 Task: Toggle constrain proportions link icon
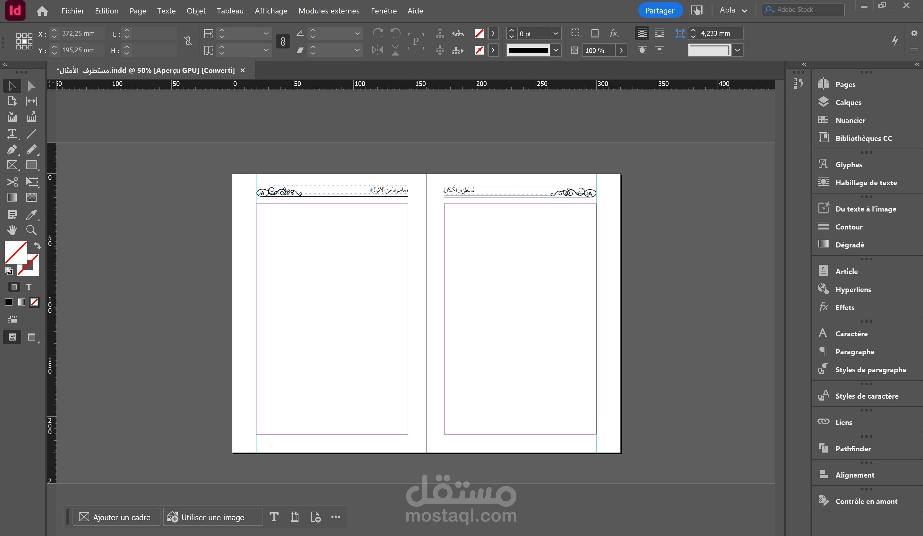[x=188, y=41]
